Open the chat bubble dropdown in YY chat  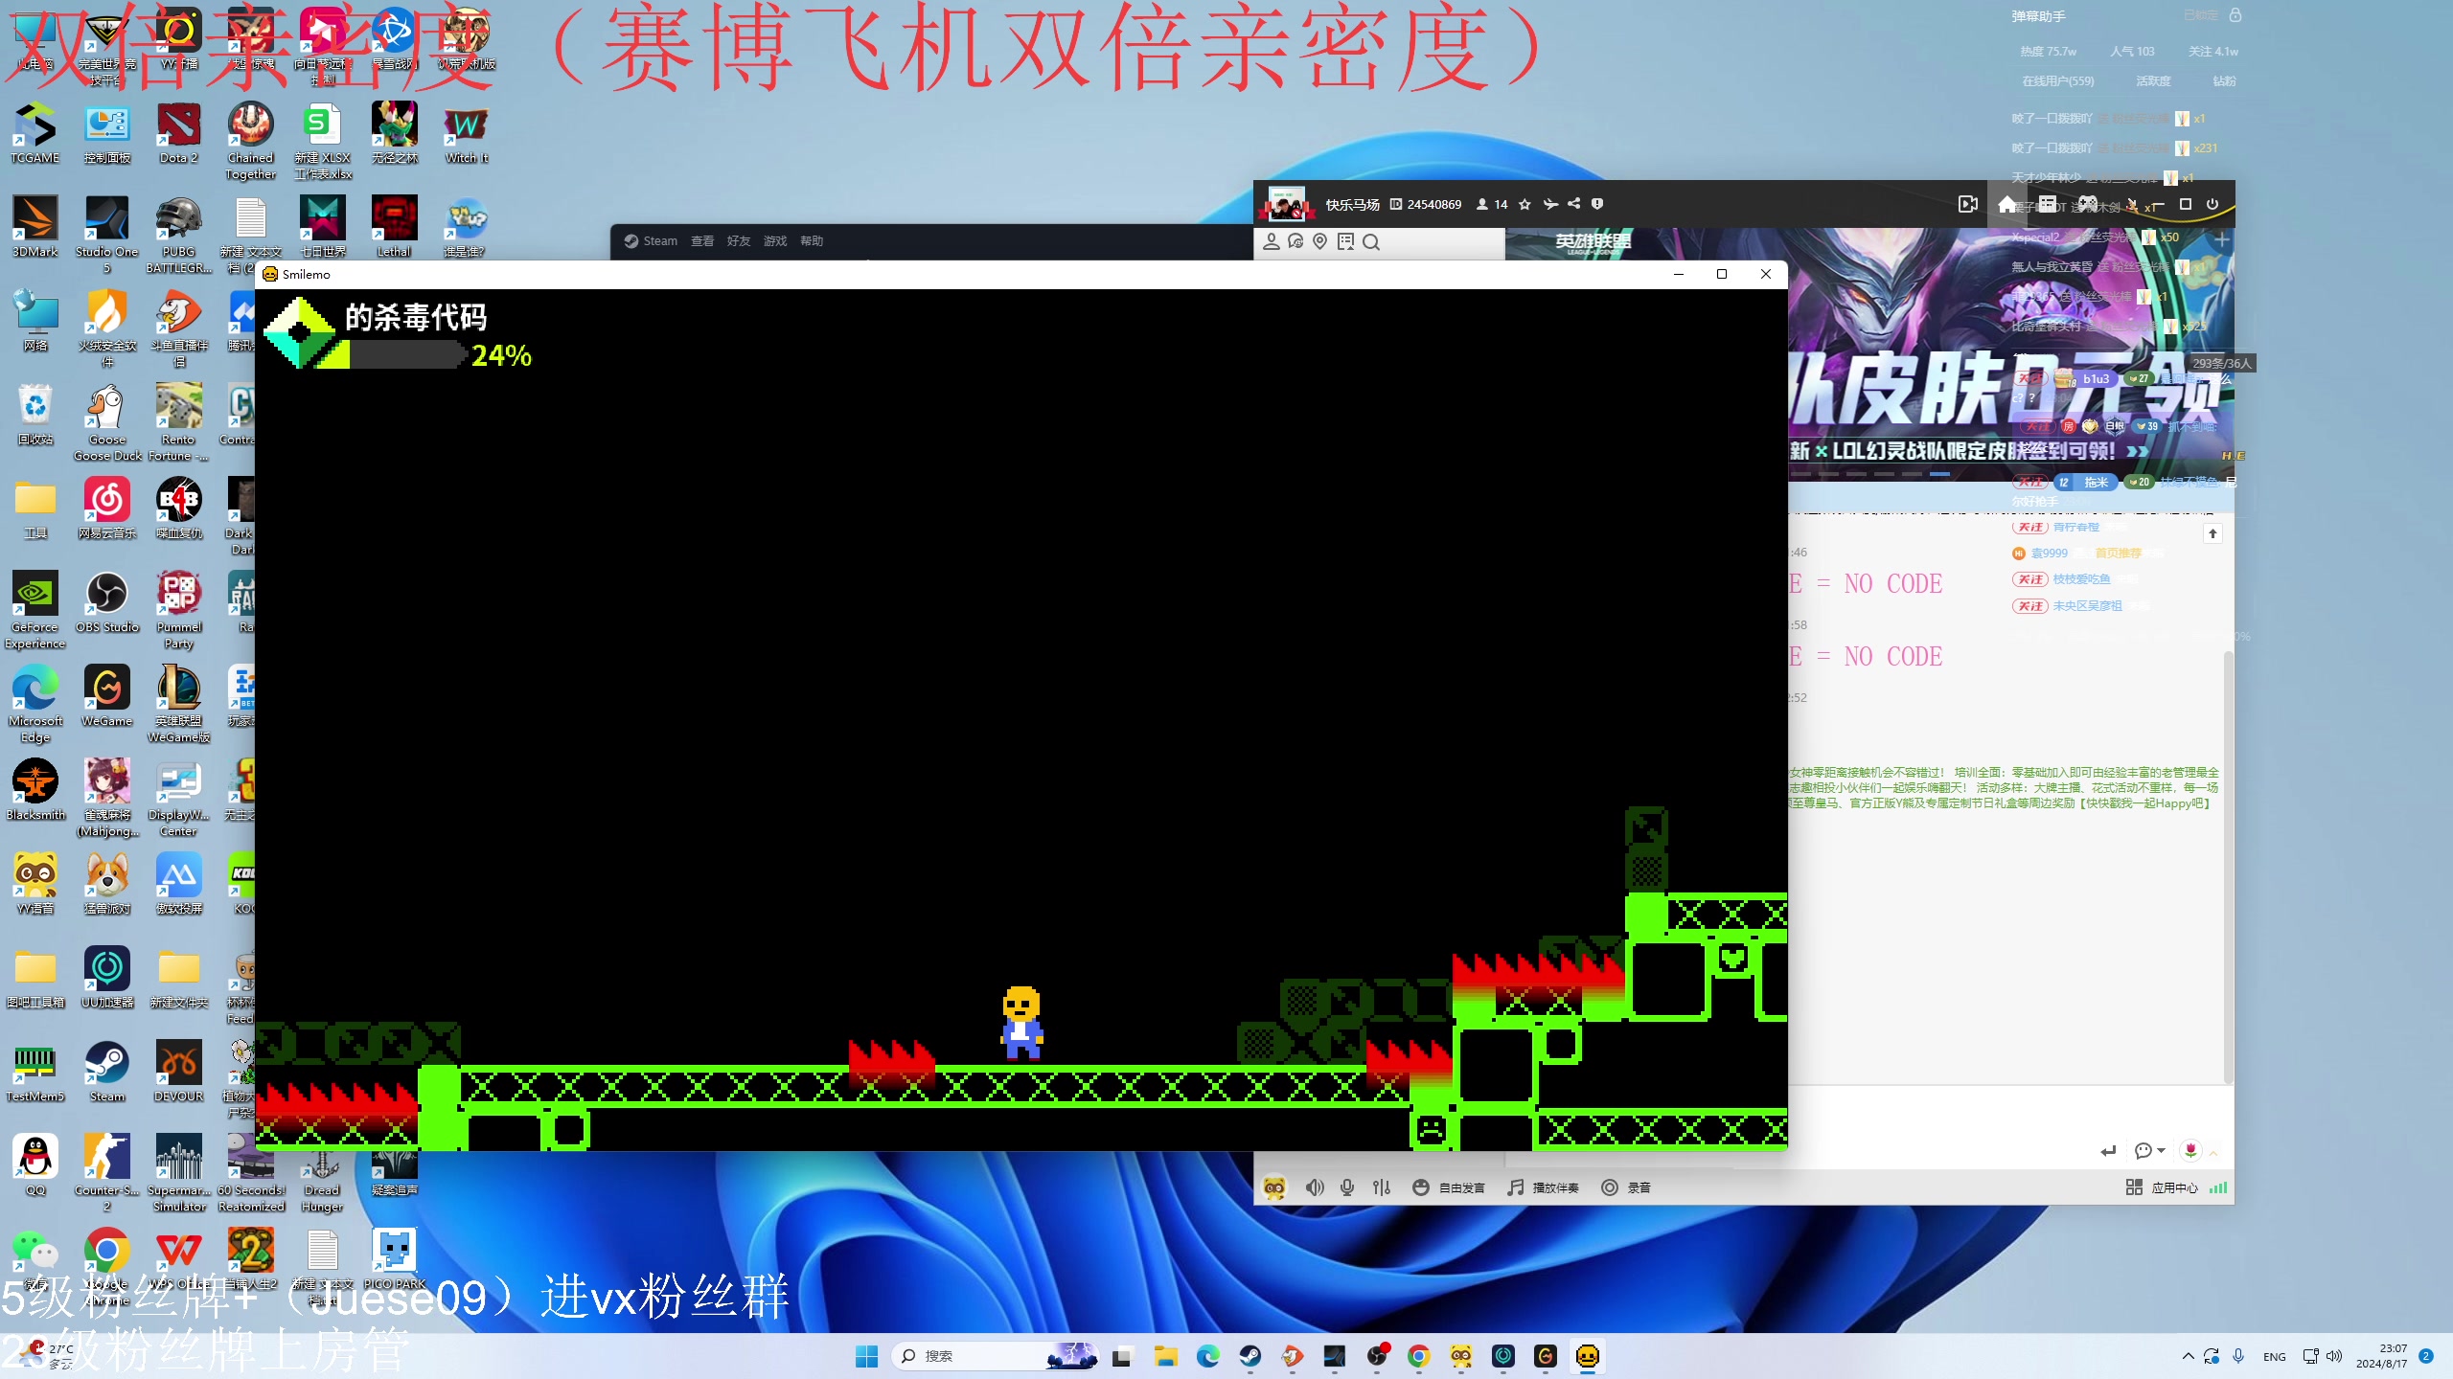click(2149, 1151)
